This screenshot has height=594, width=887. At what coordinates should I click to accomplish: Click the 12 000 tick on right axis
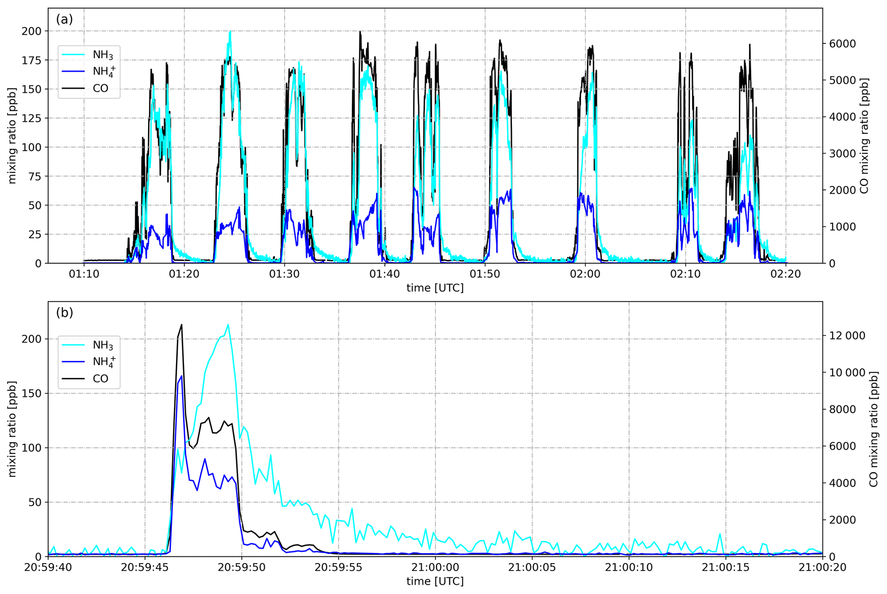click(848, 336)
